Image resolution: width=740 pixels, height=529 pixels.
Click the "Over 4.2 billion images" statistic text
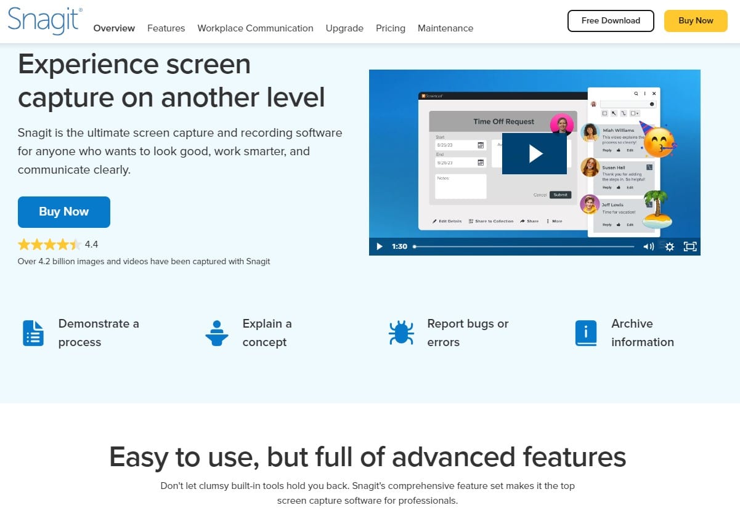pyautogui.click(x=144, y=261)
